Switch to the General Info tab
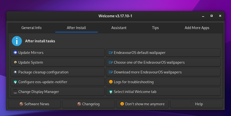 [x=31, y=28]
